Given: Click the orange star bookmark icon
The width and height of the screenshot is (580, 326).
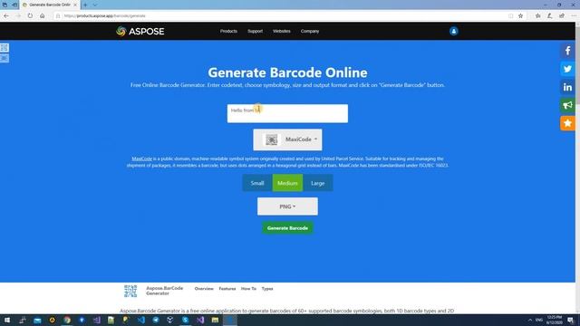Looking at the screenshot, I should point(567,123).
